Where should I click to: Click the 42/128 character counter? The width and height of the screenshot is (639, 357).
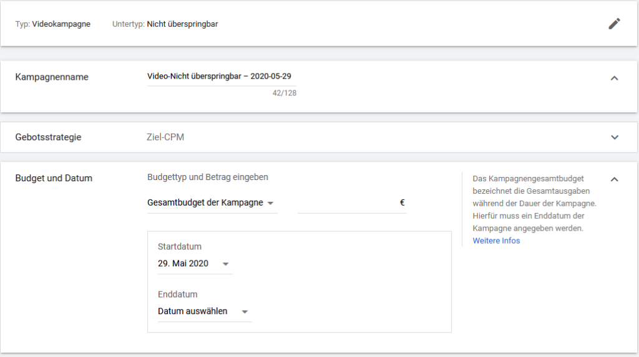(284, 93)
